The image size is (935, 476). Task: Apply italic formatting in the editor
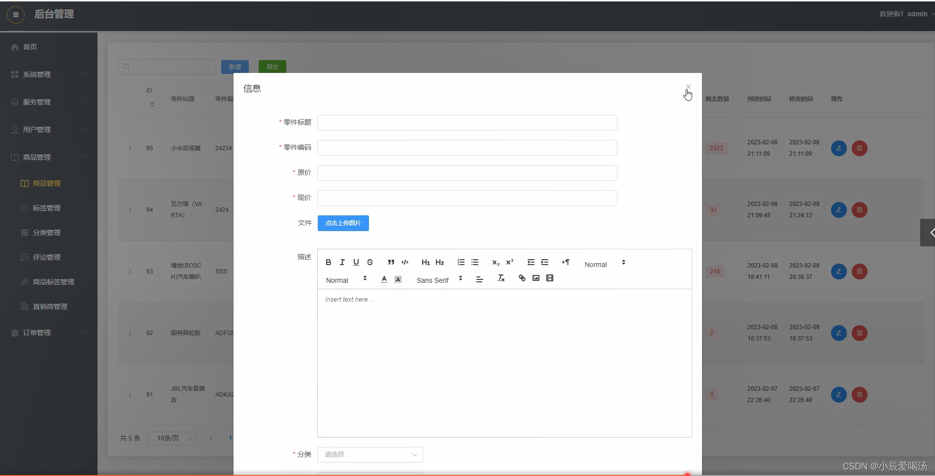click(342, 263)
